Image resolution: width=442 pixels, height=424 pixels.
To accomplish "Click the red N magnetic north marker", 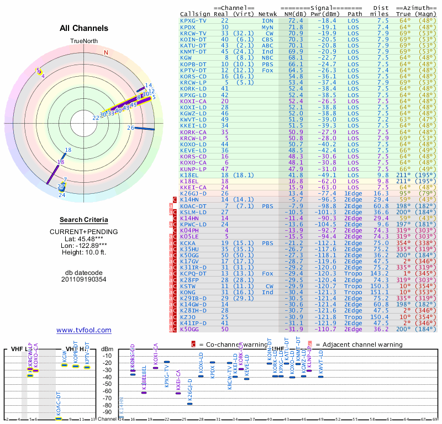I will pos(106,53).
